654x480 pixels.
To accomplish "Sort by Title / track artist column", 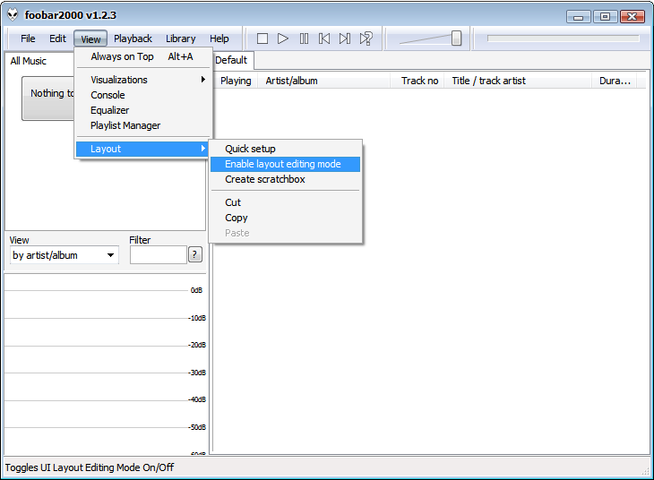I will point(518,81).
